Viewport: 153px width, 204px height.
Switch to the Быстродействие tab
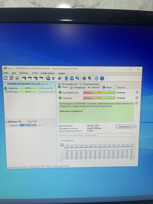click(x=68, y=84)
